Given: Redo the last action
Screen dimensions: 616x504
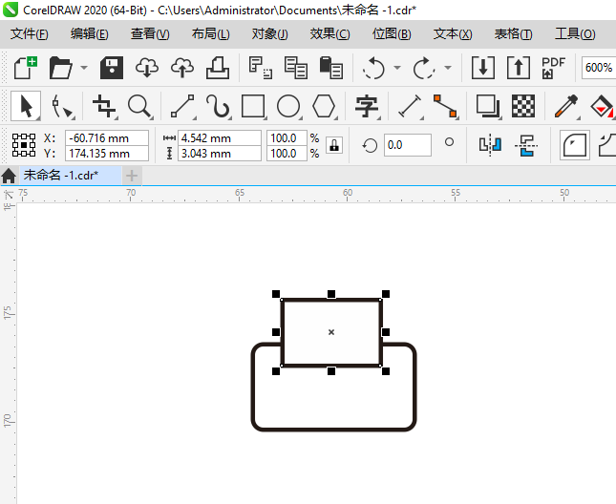Looking at the screenshot, I should (x=424, y=68).
